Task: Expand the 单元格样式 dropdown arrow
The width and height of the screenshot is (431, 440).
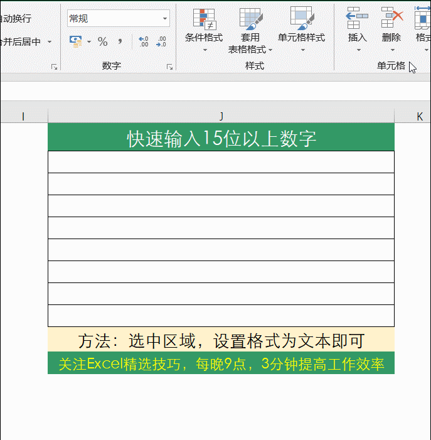Action: click(303, 50)
